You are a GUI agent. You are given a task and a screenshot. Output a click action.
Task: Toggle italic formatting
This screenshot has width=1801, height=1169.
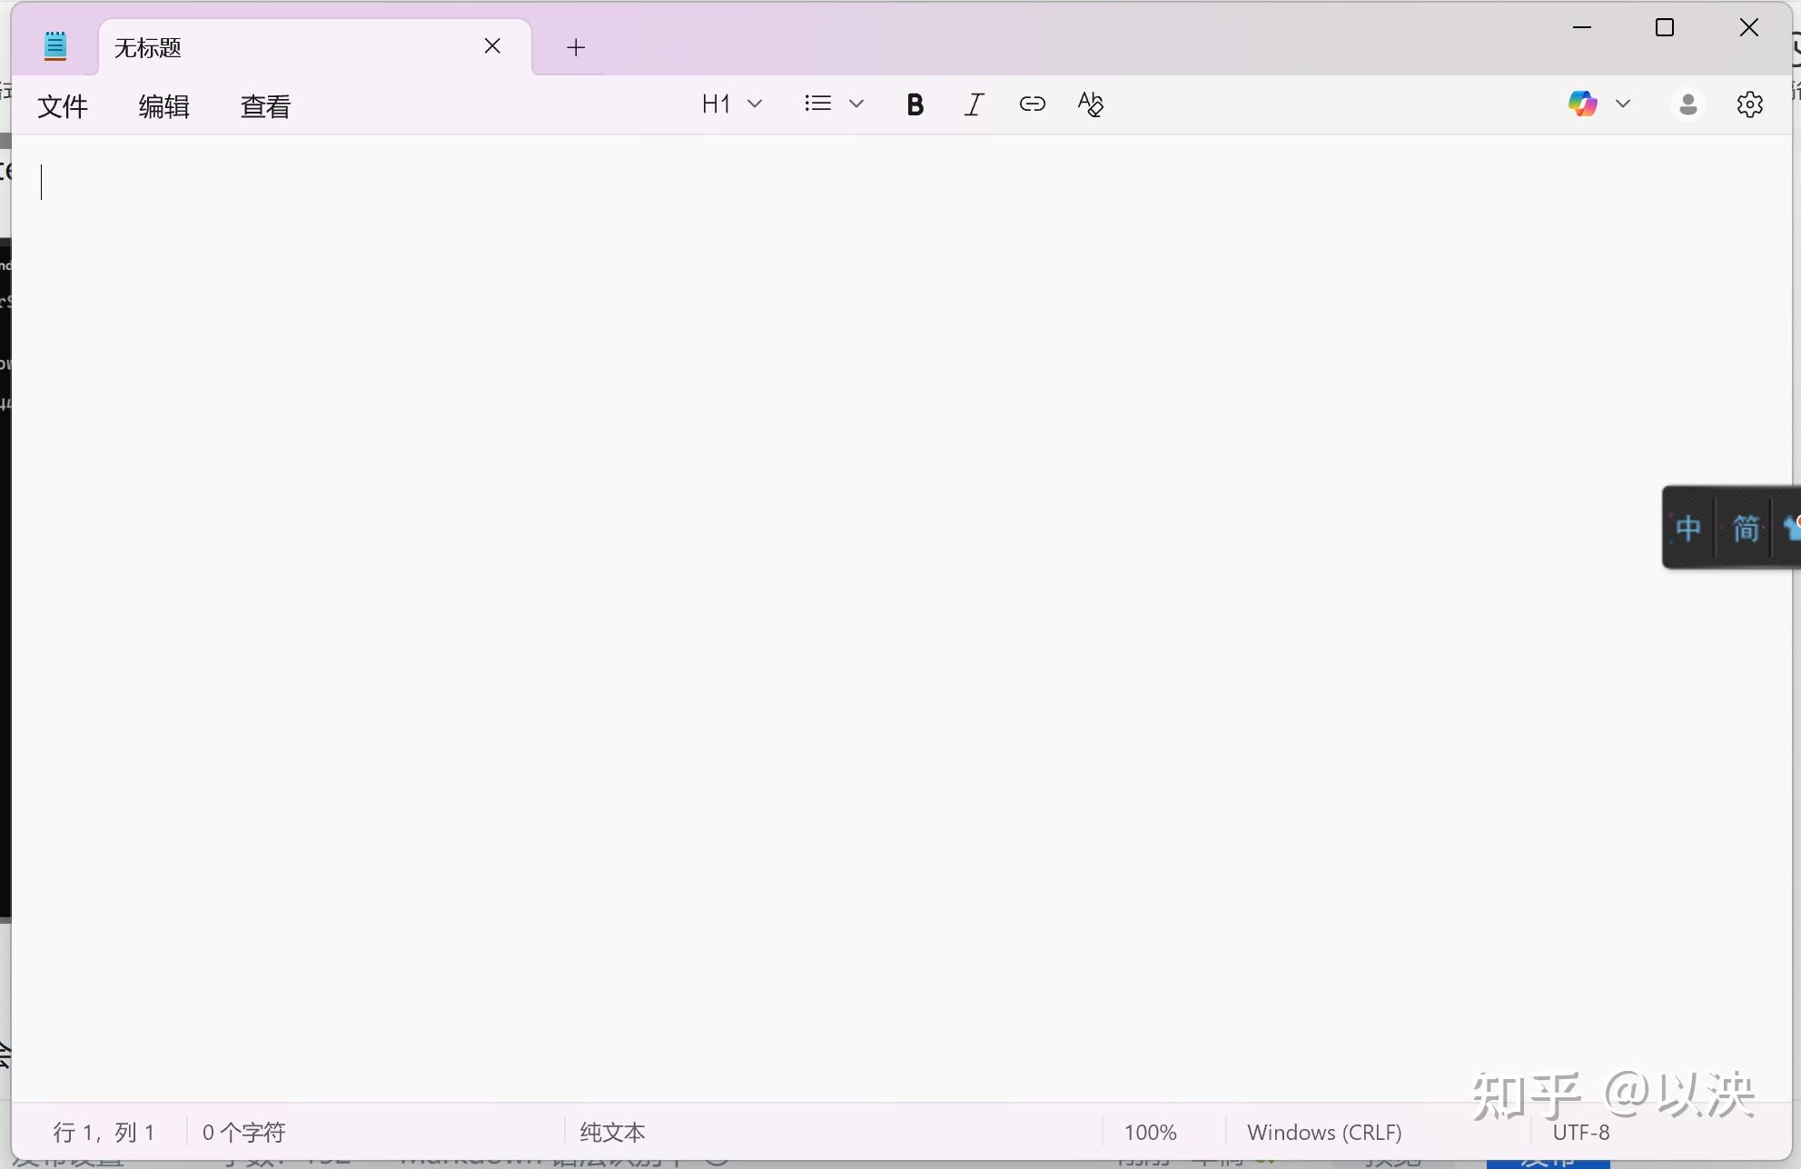pos(973,104)
